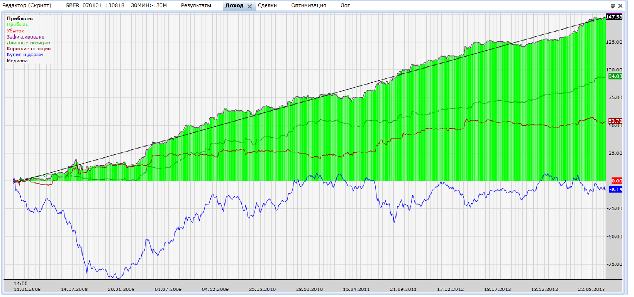Click the Длинные позиции legend item
Viewport: 634px width, 297px height.
point(28,42)
